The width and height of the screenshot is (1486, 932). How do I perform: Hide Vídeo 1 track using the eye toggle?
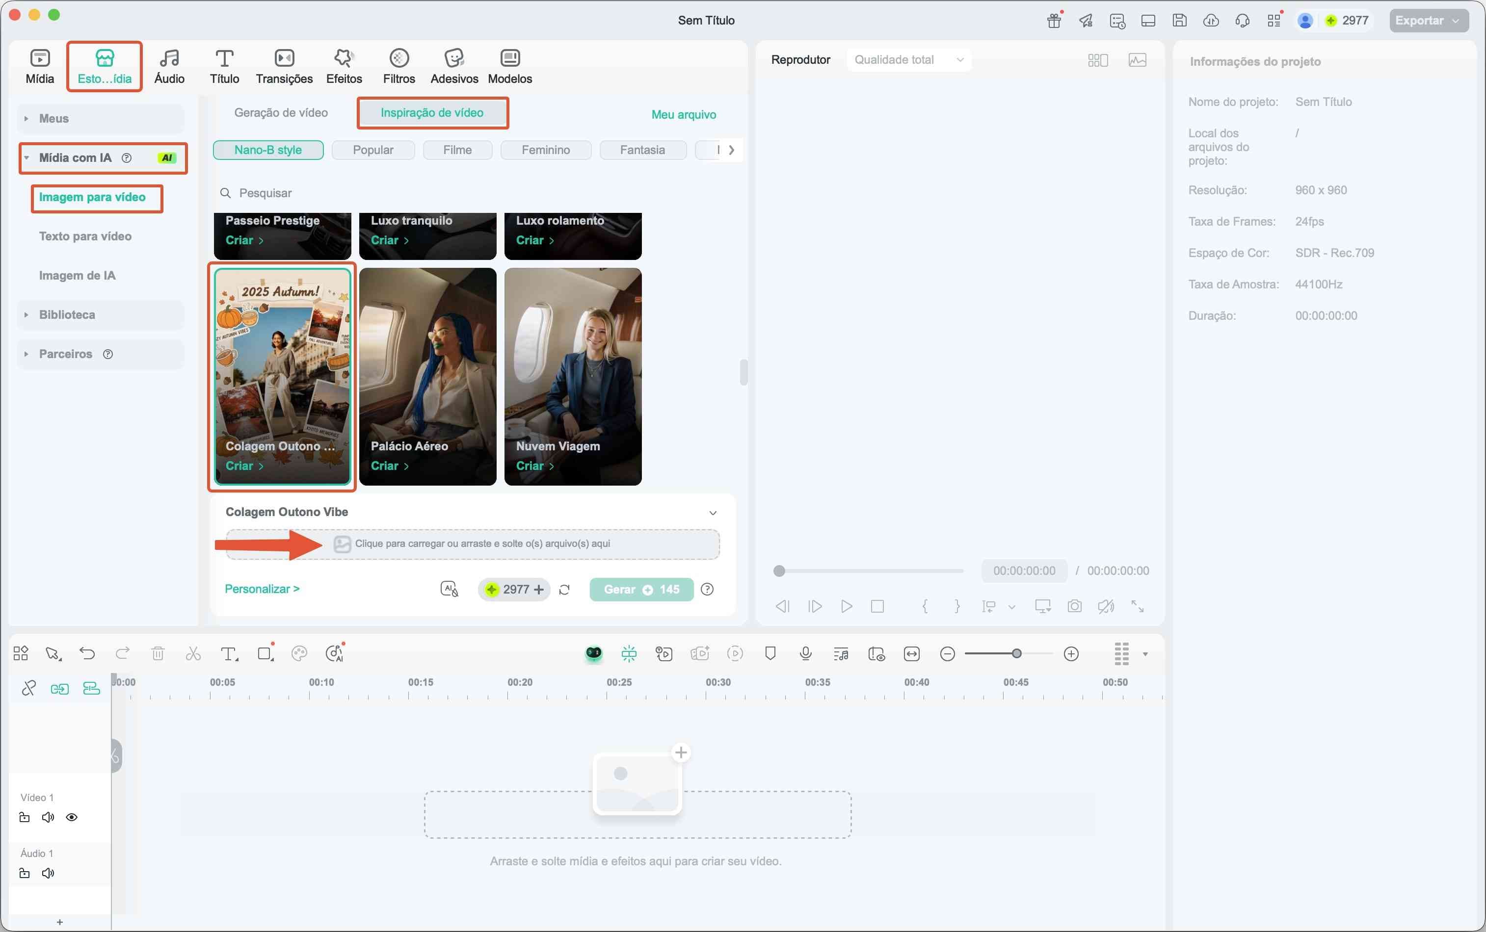(x=72, y=817)
